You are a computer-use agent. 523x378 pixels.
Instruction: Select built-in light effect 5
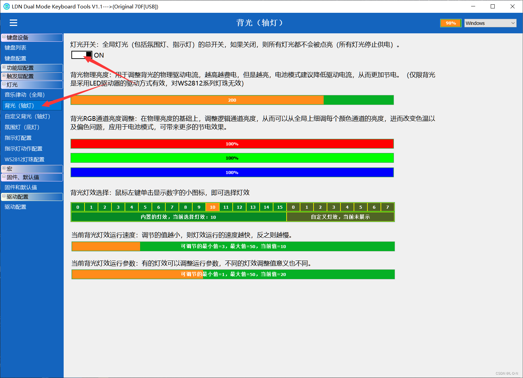click(x=145, y=207)
